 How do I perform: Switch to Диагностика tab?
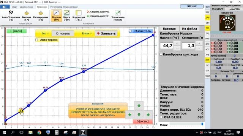(x=27, y=7)
